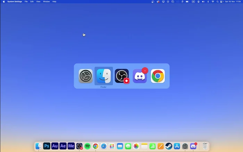Open Discord from the Dock
Screen dimensions: 243x152
click(x=193, y=146)
